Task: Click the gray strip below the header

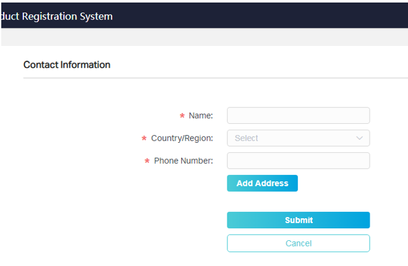Action: point(201,37)
